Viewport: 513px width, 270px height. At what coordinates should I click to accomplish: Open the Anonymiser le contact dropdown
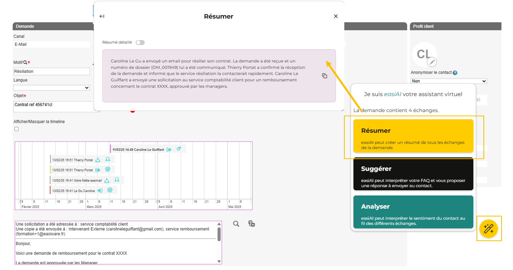click(449, 81)
